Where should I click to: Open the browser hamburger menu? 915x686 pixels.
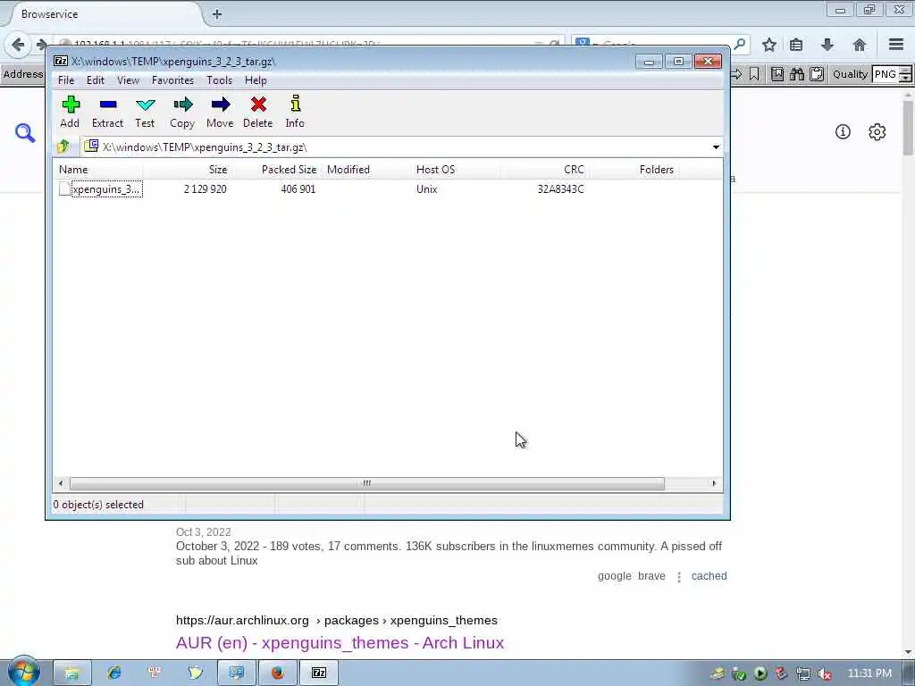(896, 45)
